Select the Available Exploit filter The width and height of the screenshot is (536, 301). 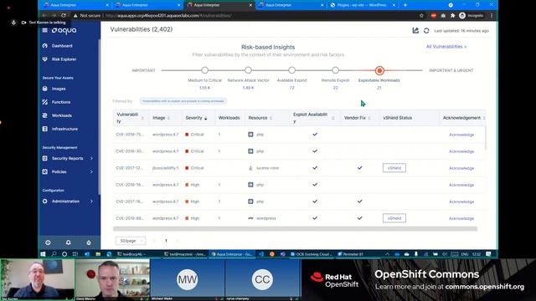[x=291, y=70]
